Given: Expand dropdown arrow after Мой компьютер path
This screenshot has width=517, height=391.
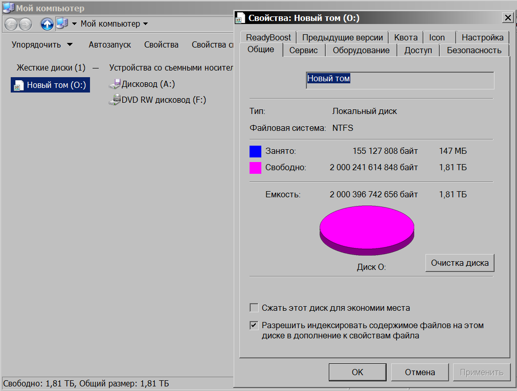Looking at the screenshot, I should pyautogui.click(x=145, y=24).
